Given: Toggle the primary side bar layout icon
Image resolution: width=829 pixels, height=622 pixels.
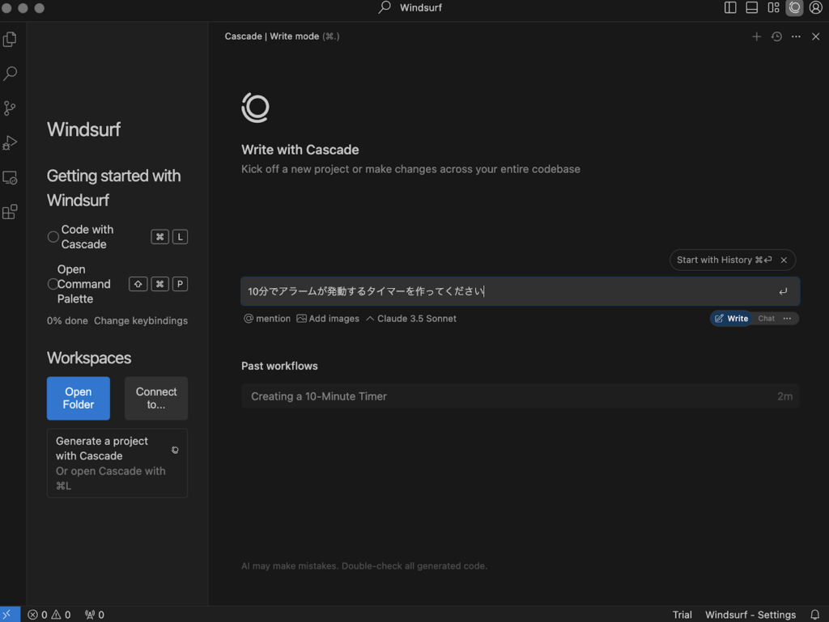Looking at the screenshot, I should pos(730,7).
